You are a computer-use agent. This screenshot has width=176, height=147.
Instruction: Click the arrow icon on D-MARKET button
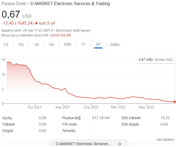pos(119,144)
